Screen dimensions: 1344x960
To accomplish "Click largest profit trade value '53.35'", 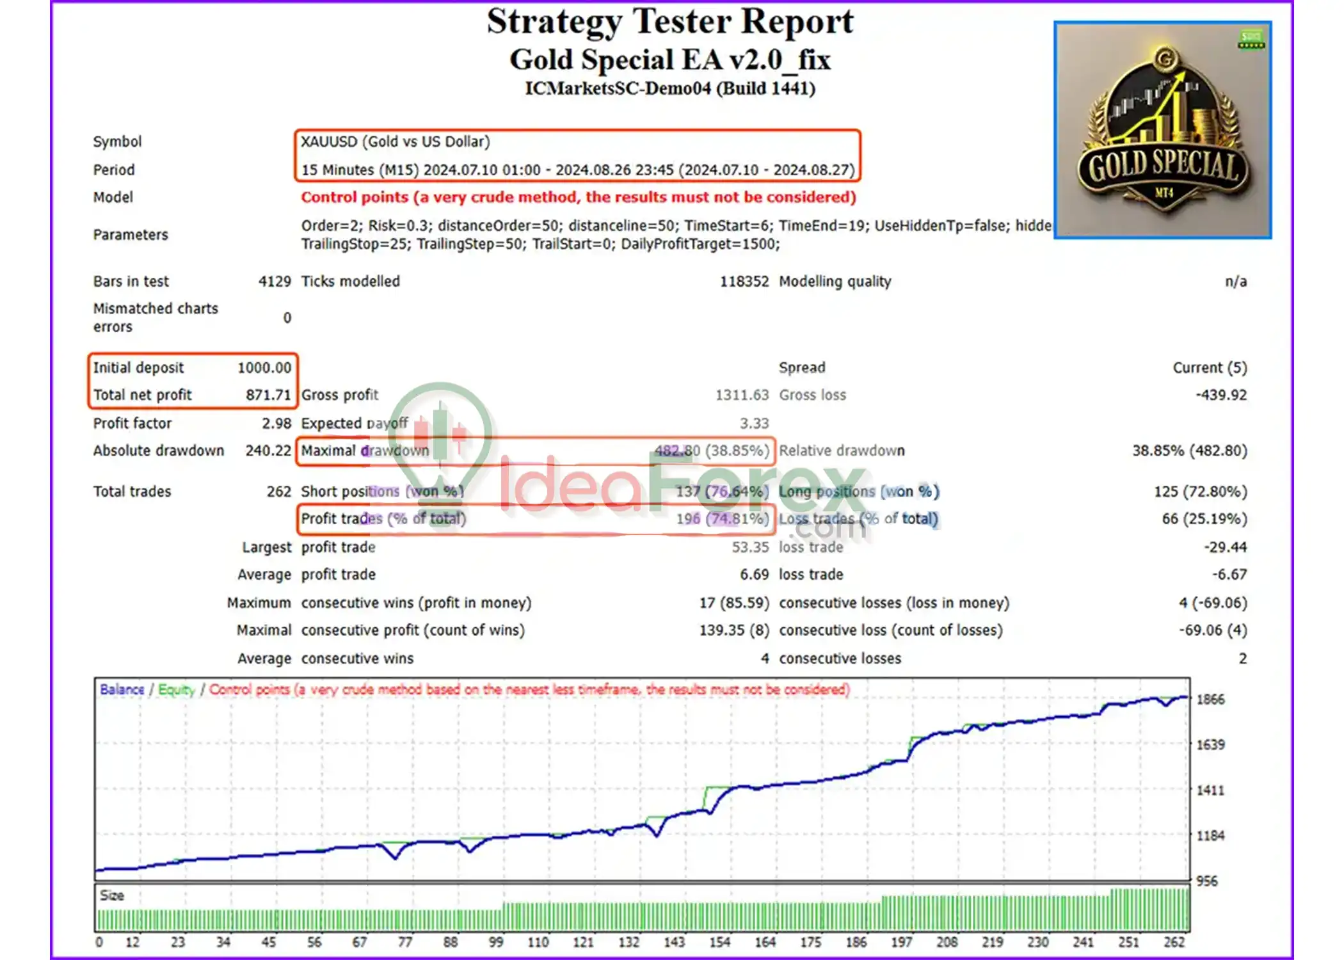I will coord(751,547).
